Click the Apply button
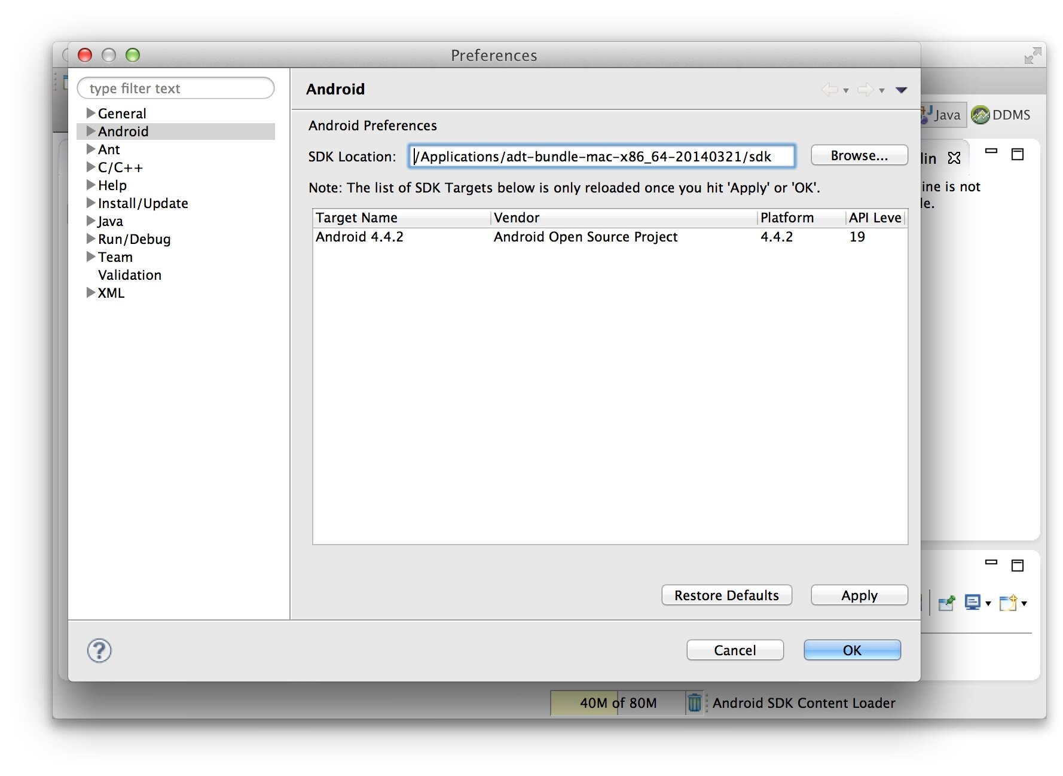This screenshot has height=776, width=1063. [859, 595]
